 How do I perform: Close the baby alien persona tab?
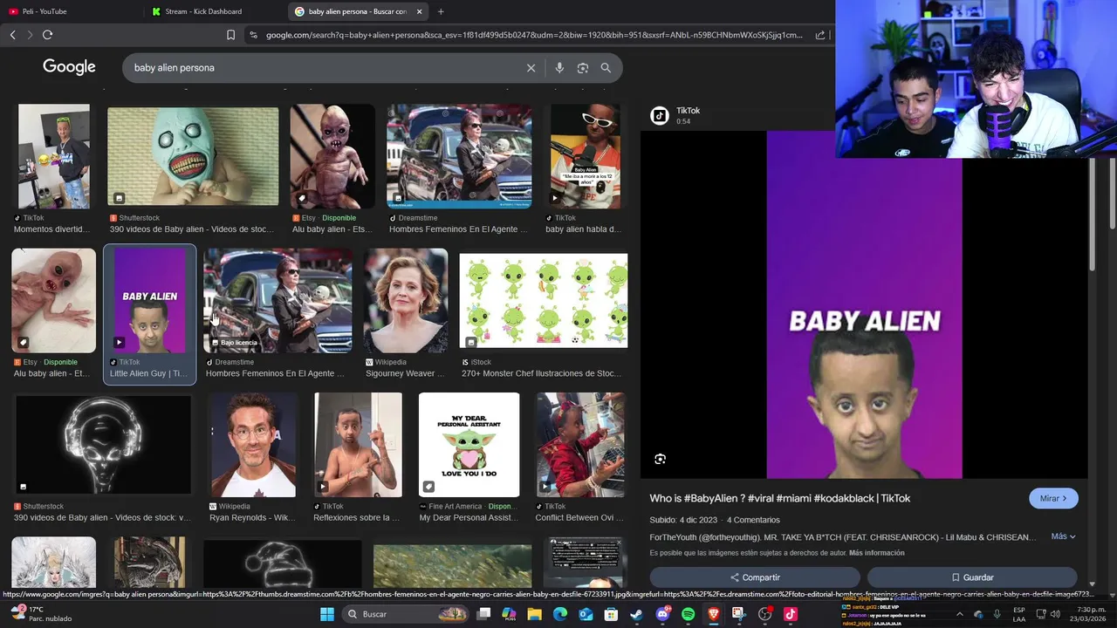click(x=420, y=11)
